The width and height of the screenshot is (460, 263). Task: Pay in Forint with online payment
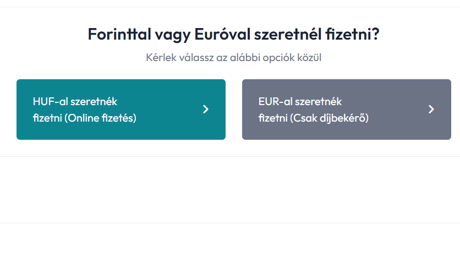(x=121, y=109)
